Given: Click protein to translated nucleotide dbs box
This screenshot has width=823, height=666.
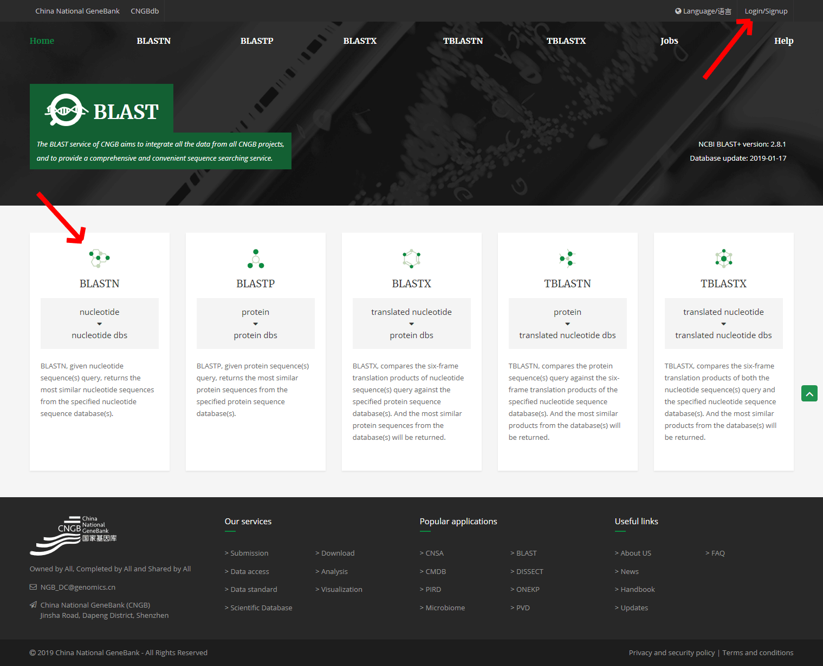Looking at the screenshot, I should (568, 324).
